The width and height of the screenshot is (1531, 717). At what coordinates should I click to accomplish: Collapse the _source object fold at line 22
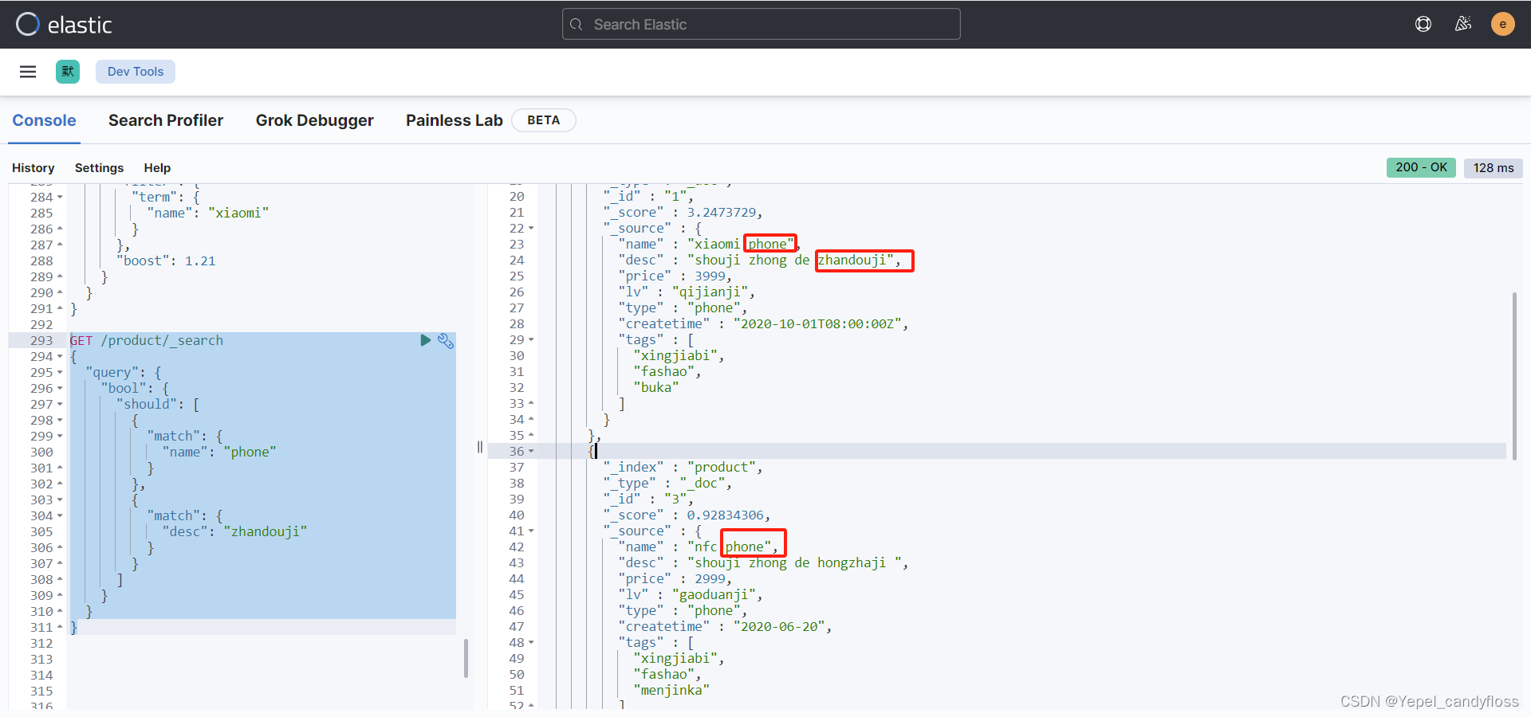pos(531,228)
